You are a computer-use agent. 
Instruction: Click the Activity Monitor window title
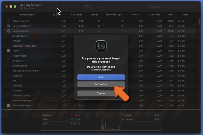[31, 5]
